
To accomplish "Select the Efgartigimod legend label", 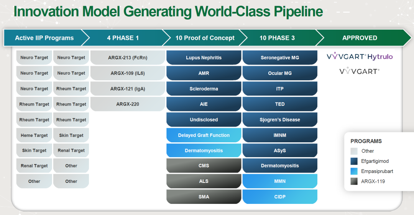I will 375,161.
